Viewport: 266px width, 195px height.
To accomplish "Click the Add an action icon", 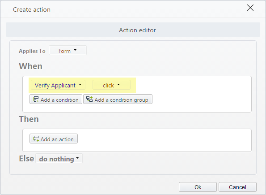I will tap(36, 139).
